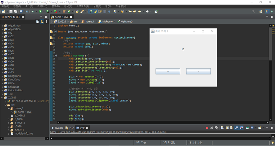
Task: Toggle console Scroll Lock
Action: [227, 128]
